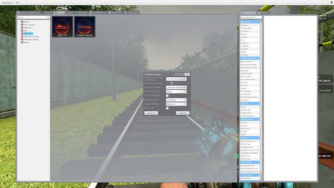
Task: Switch to the Утилиты tab on the right panel
Action: [x=264, y=13]
